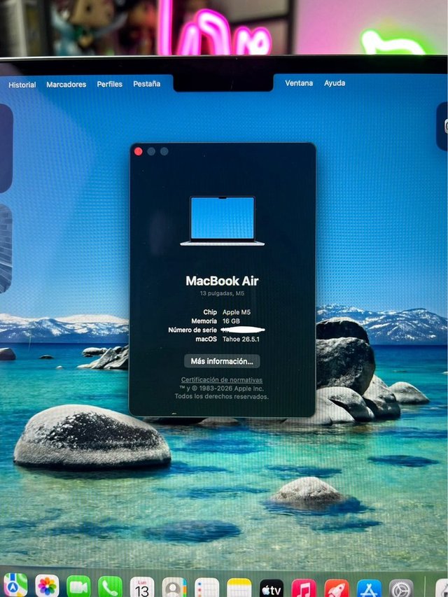Screen dimensions: 448x597
Task: Open the Historial menu
Action: point(22,85)
